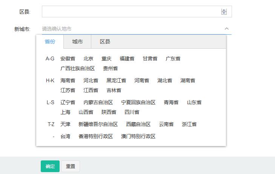Choose 四川省 province
Image resolution: width=275 pixels, height=174 pixels.
(132, 112)
